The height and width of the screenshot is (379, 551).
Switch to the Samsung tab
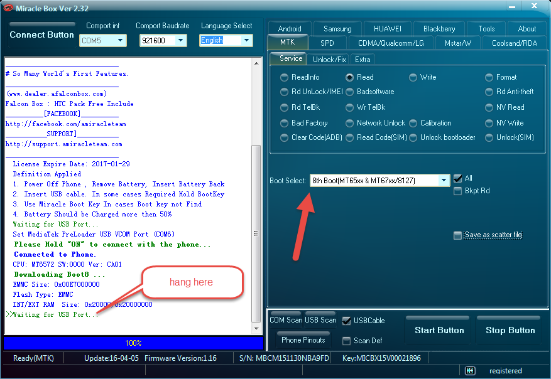(x=337, y=29)
